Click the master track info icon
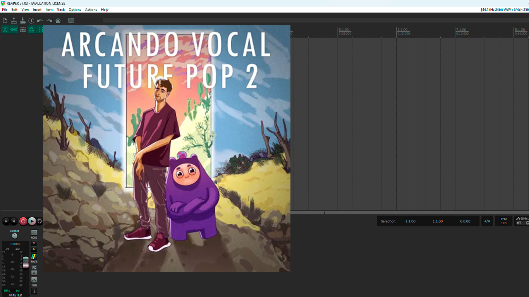This screenshot has width=529, height=297. click(x=34, y=291)
